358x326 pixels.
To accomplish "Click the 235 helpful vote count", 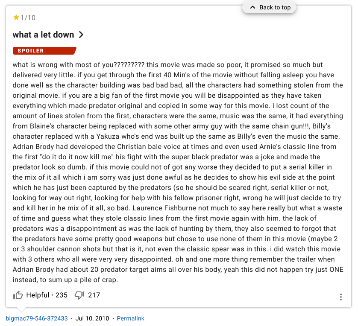I will click(x=62, y=295).
